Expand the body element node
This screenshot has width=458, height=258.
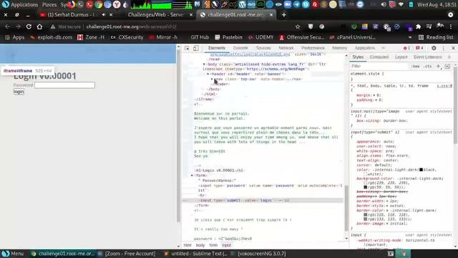(204, 64)
